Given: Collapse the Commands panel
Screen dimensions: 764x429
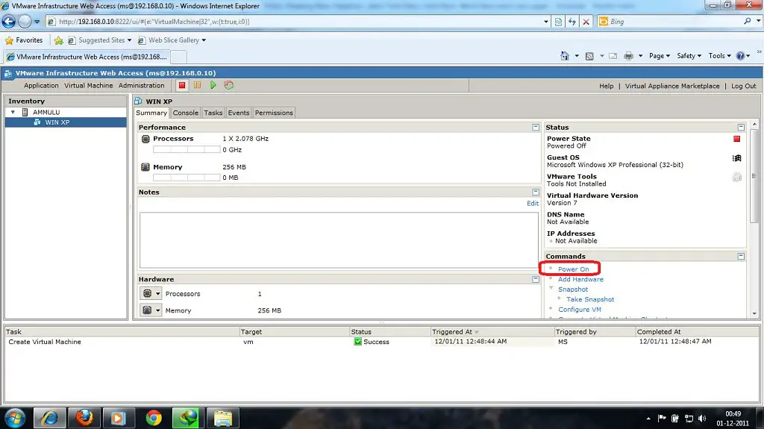Looking at the screenshot, I should click(741, 257).
